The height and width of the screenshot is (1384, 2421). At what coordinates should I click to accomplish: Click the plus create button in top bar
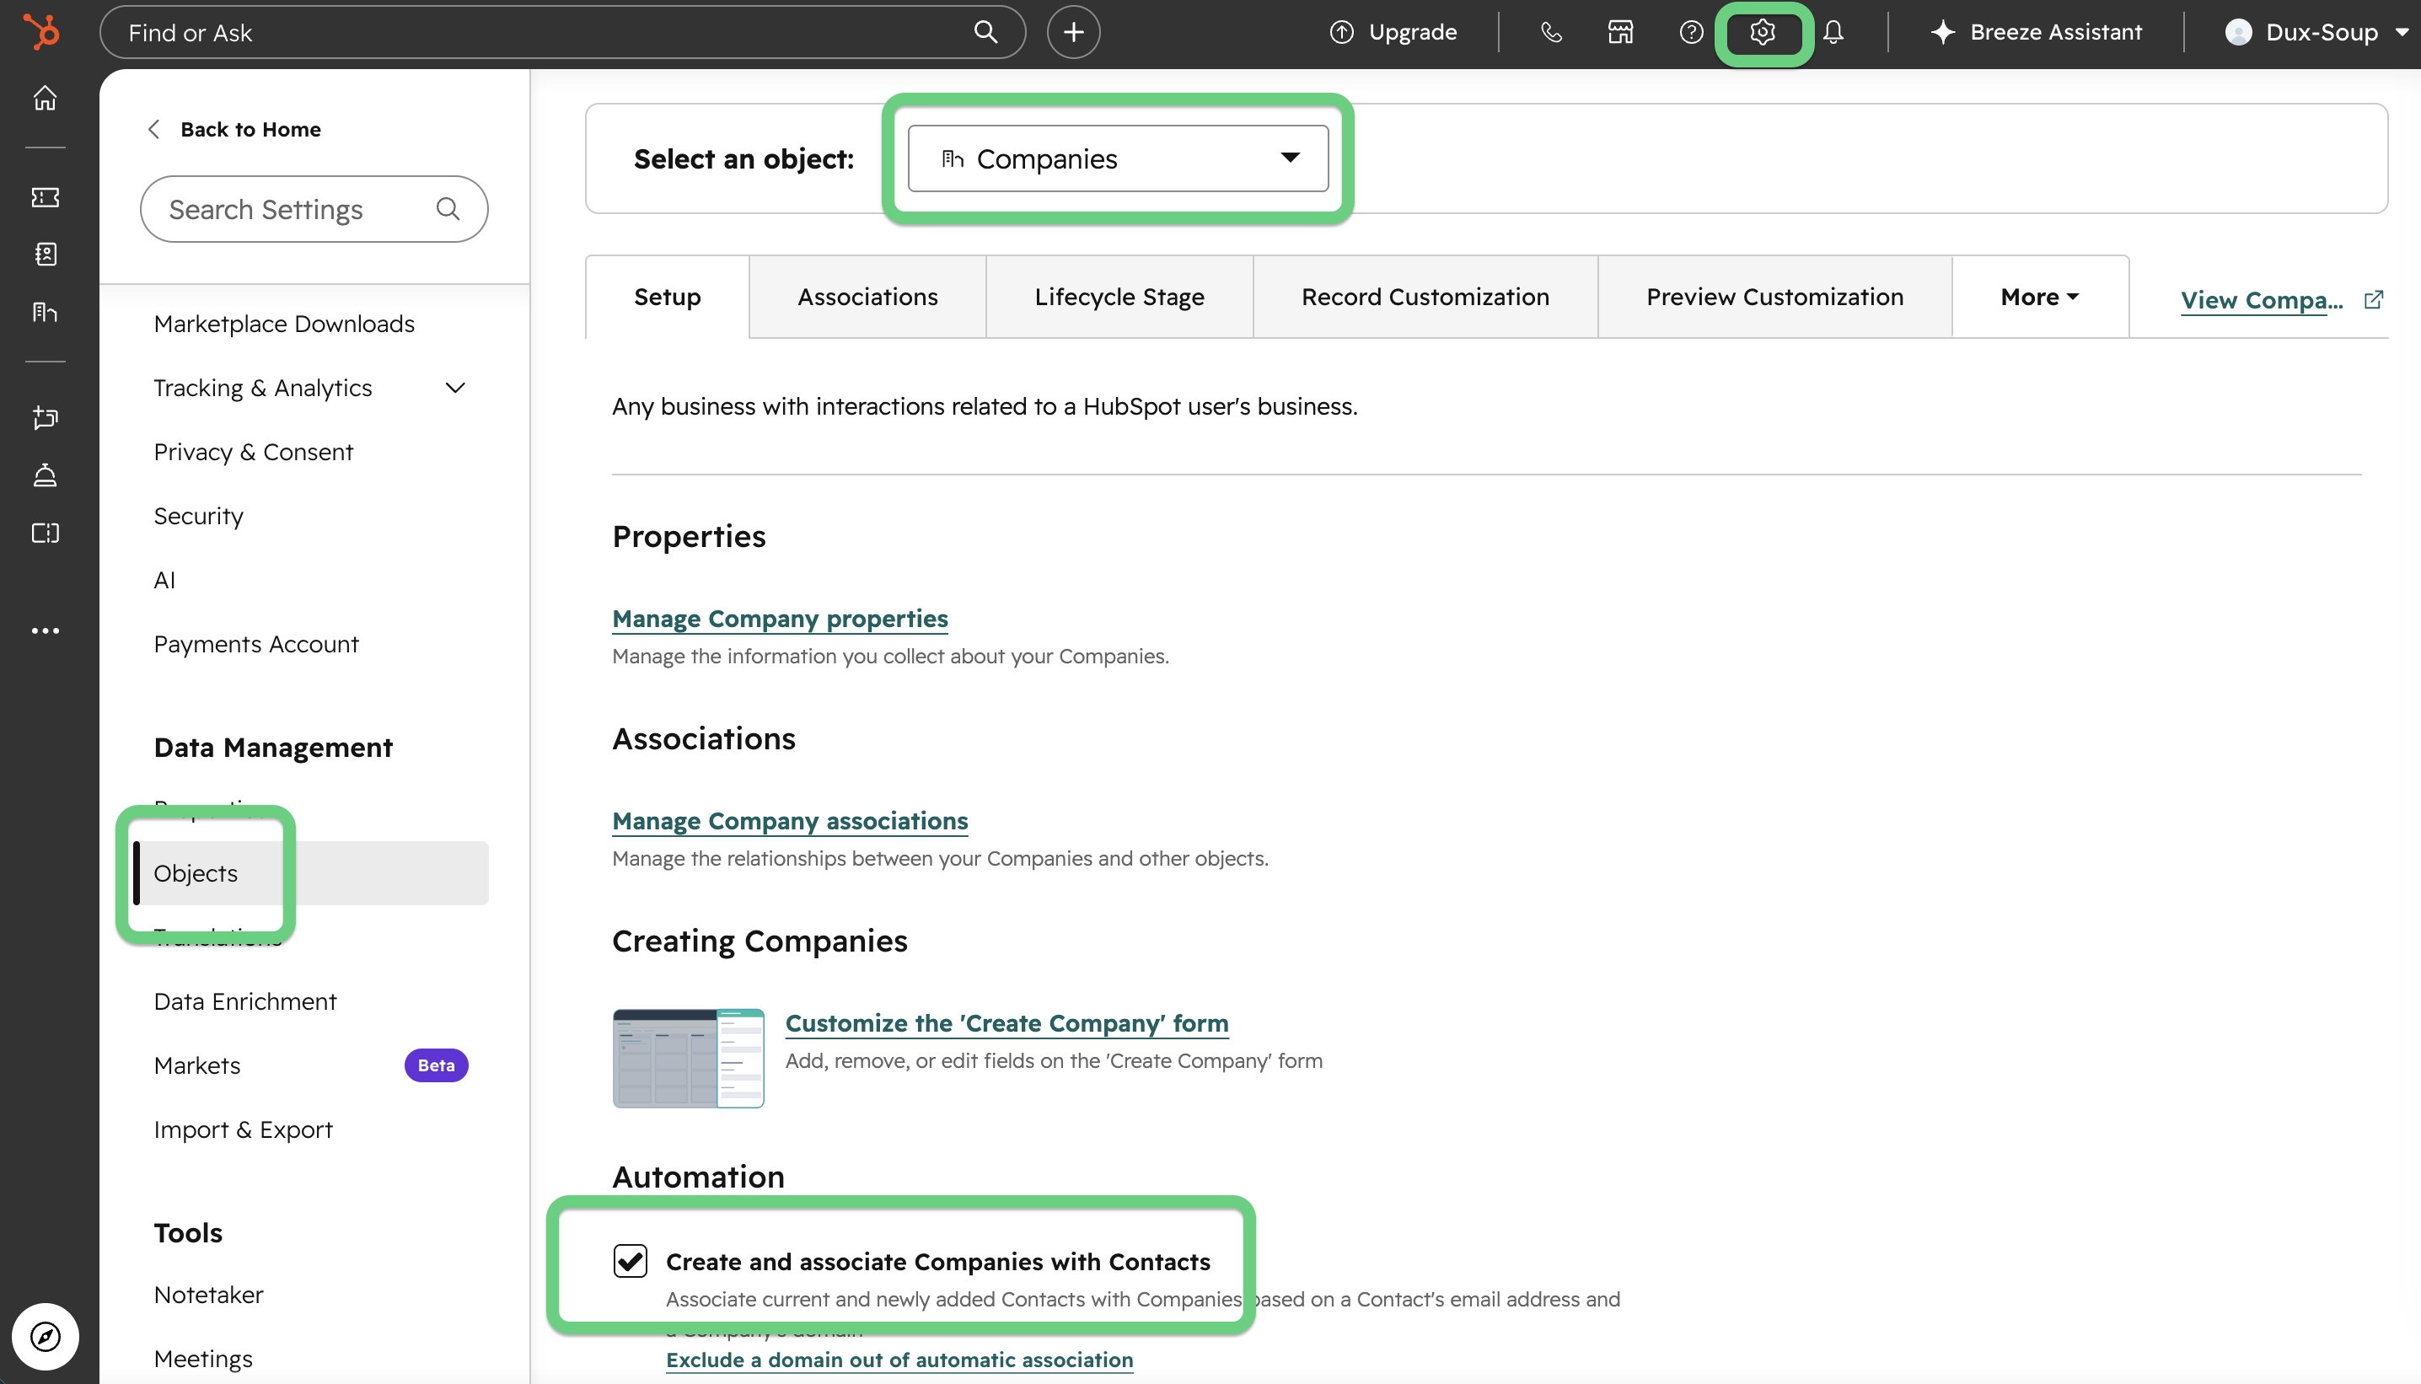pos(1073,31)
